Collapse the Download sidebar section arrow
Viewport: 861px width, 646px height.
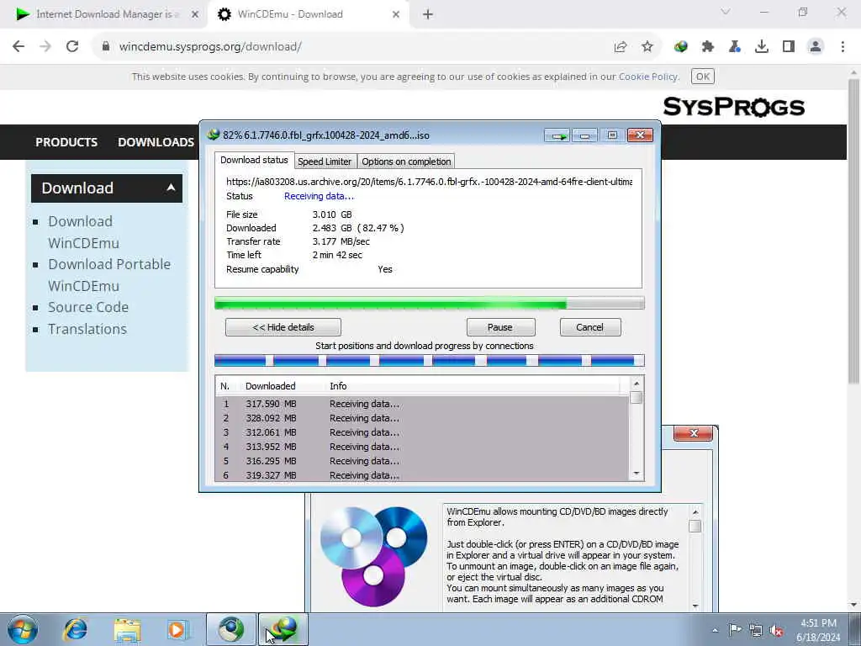click(x=171, y=188)
